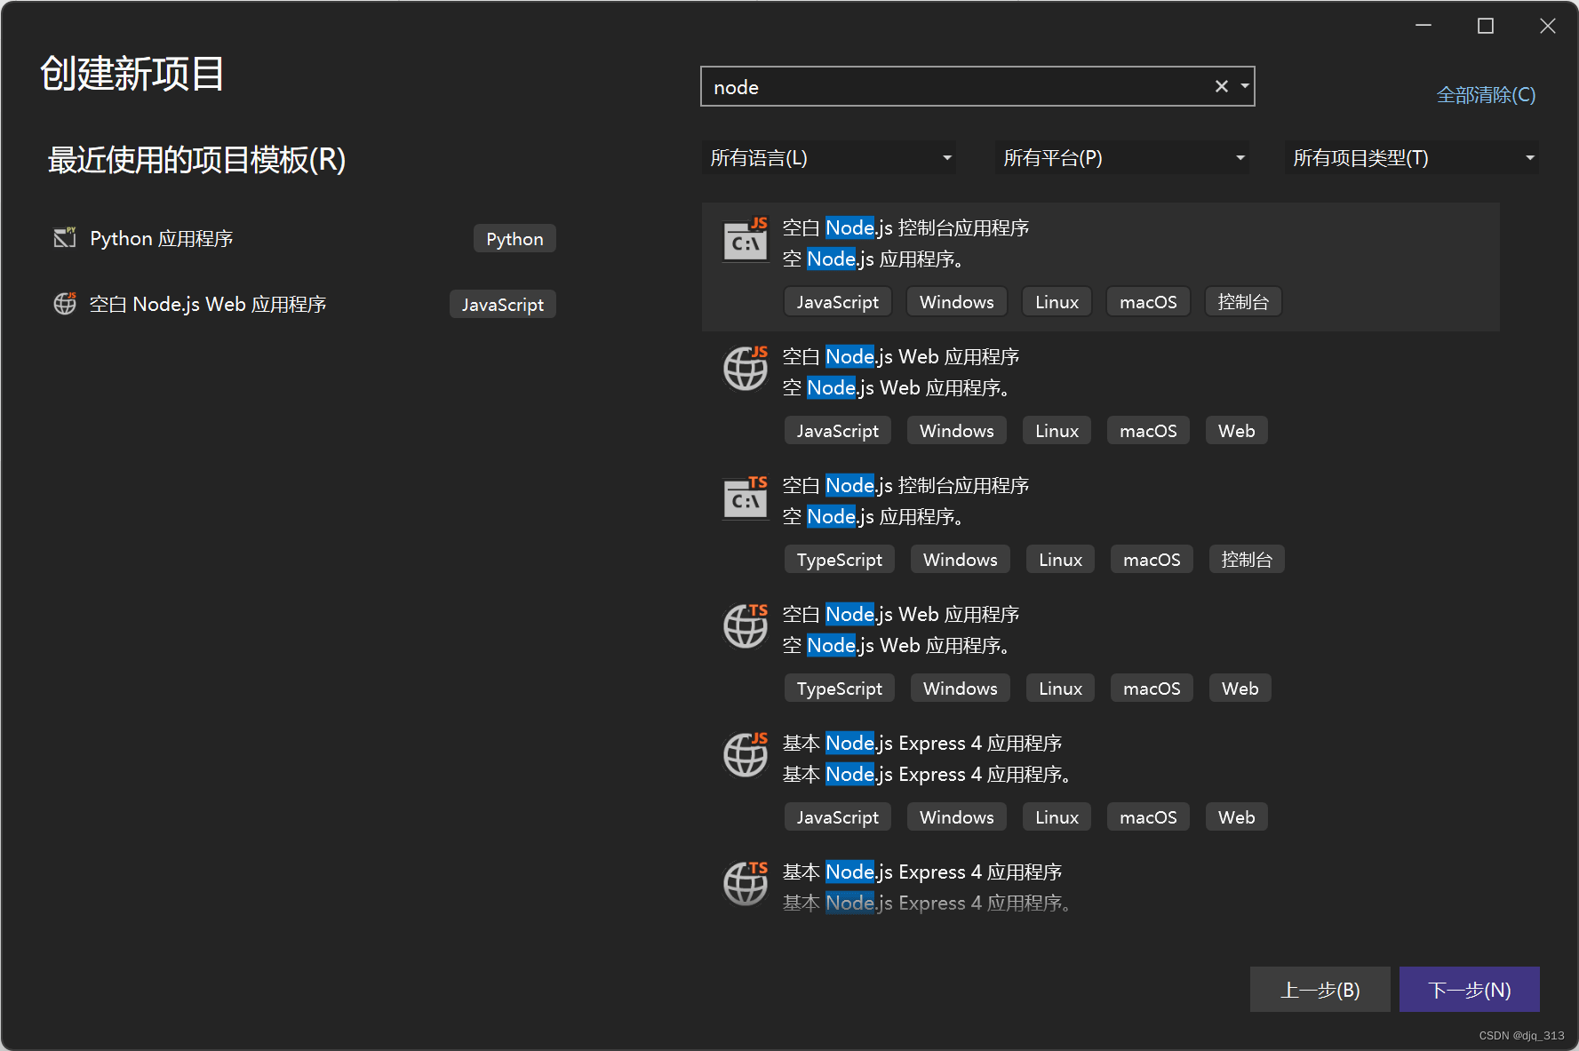This screenshot has width=1579, height=1051.
Task: Click Windows tag of first console template
Action: [956, 301]
